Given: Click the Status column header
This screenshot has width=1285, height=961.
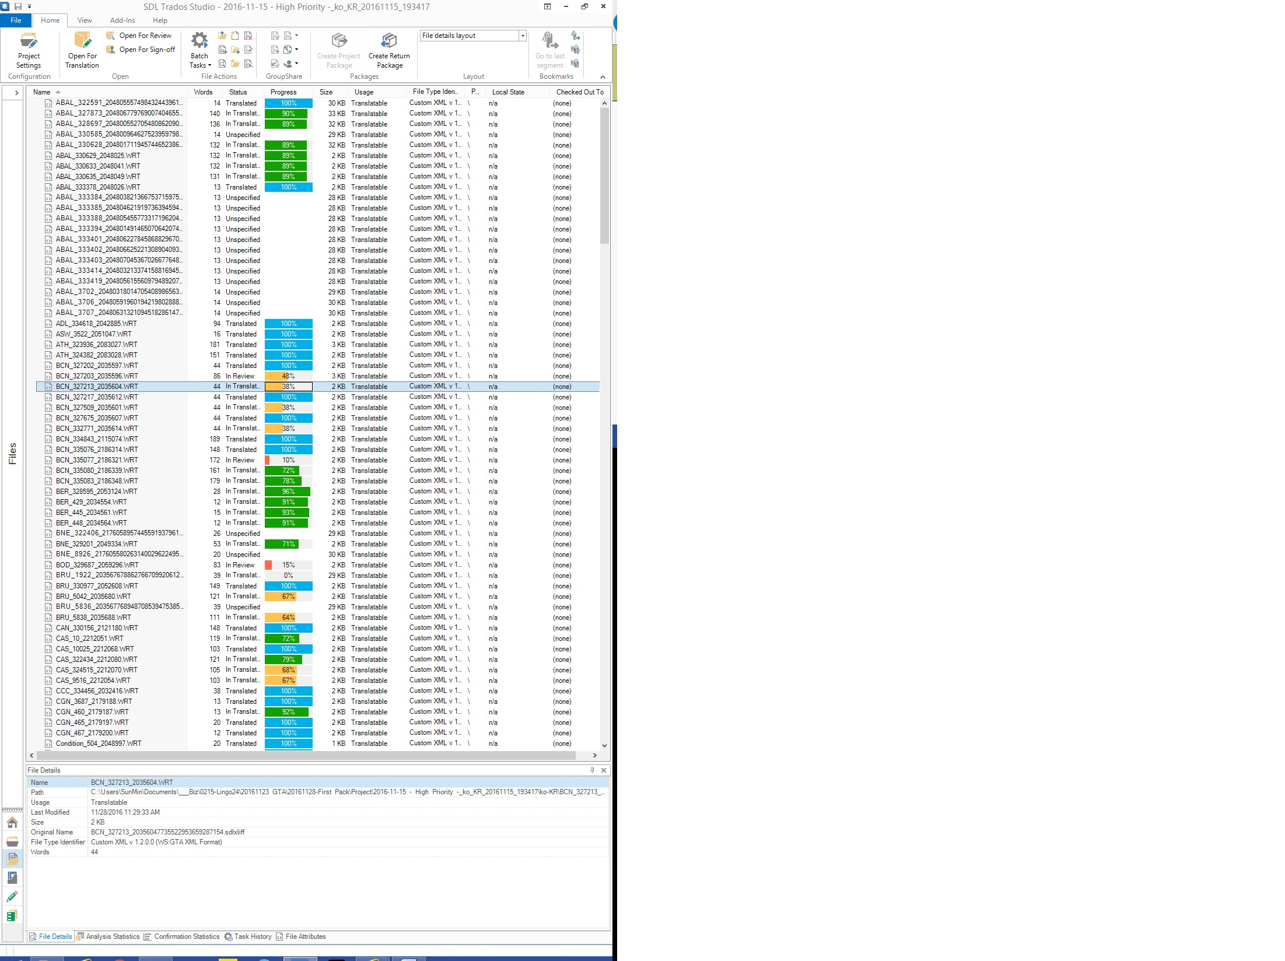Looking at the screenshot, I should pos(238,92).
